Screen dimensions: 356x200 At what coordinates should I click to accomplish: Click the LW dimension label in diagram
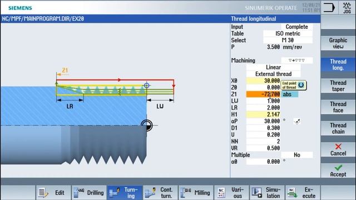(x=160, y=106)
